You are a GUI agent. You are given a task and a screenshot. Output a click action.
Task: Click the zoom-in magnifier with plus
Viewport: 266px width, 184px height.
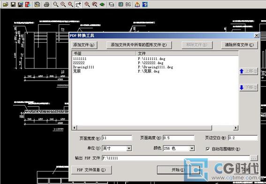[x=63, y=4]
